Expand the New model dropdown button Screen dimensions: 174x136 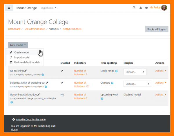[x=18, y=45]
